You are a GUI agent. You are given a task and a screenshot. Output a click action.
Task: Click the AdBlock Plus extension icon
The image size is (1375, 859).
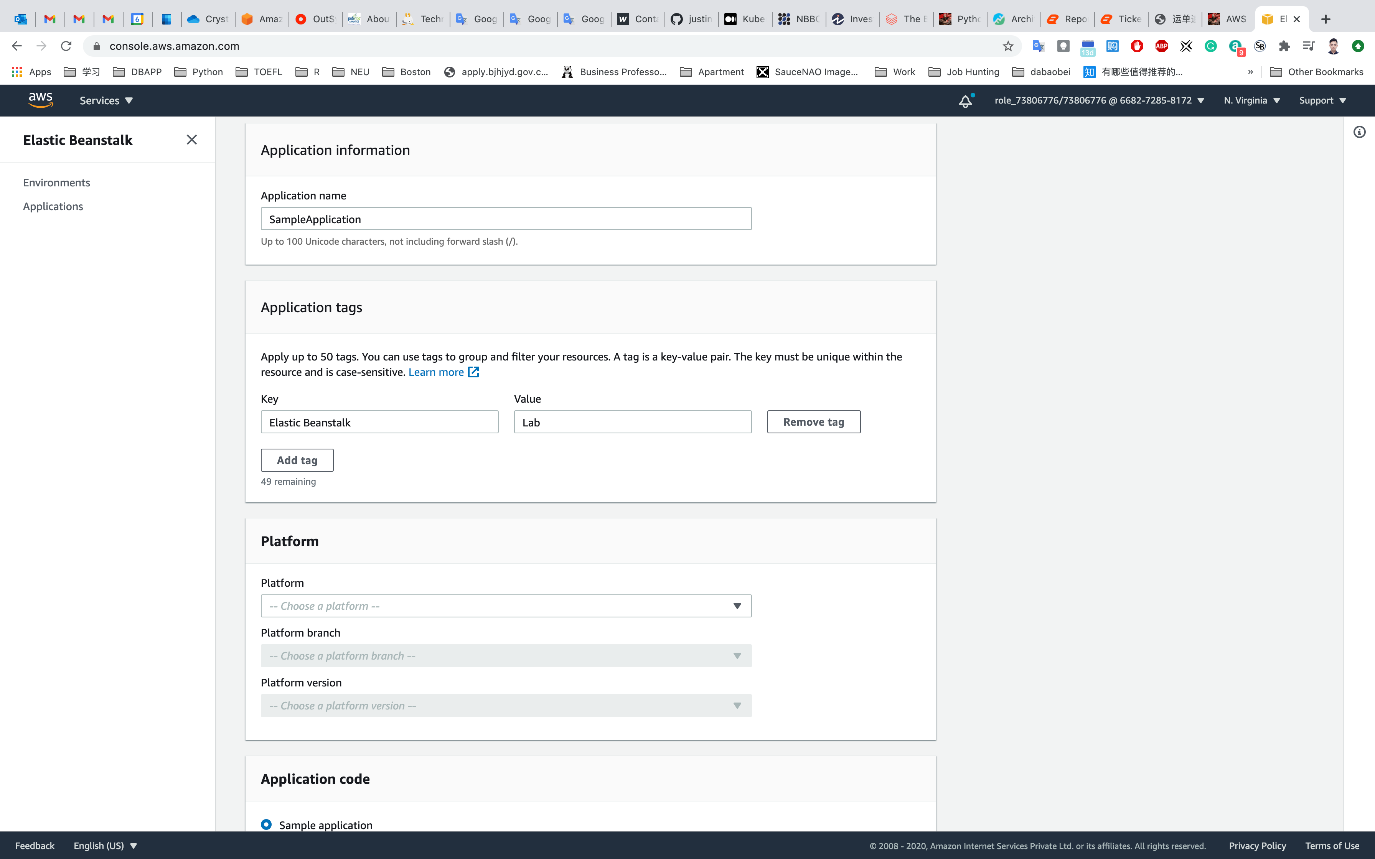point(1161,46)
